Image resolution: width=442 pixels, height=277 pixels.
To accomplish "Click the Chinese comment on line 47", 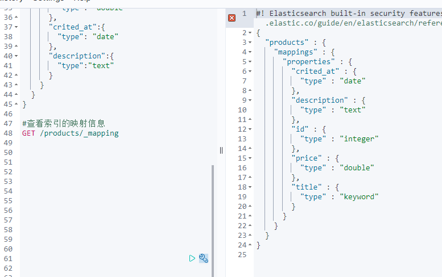I will (x=63, y=123).
